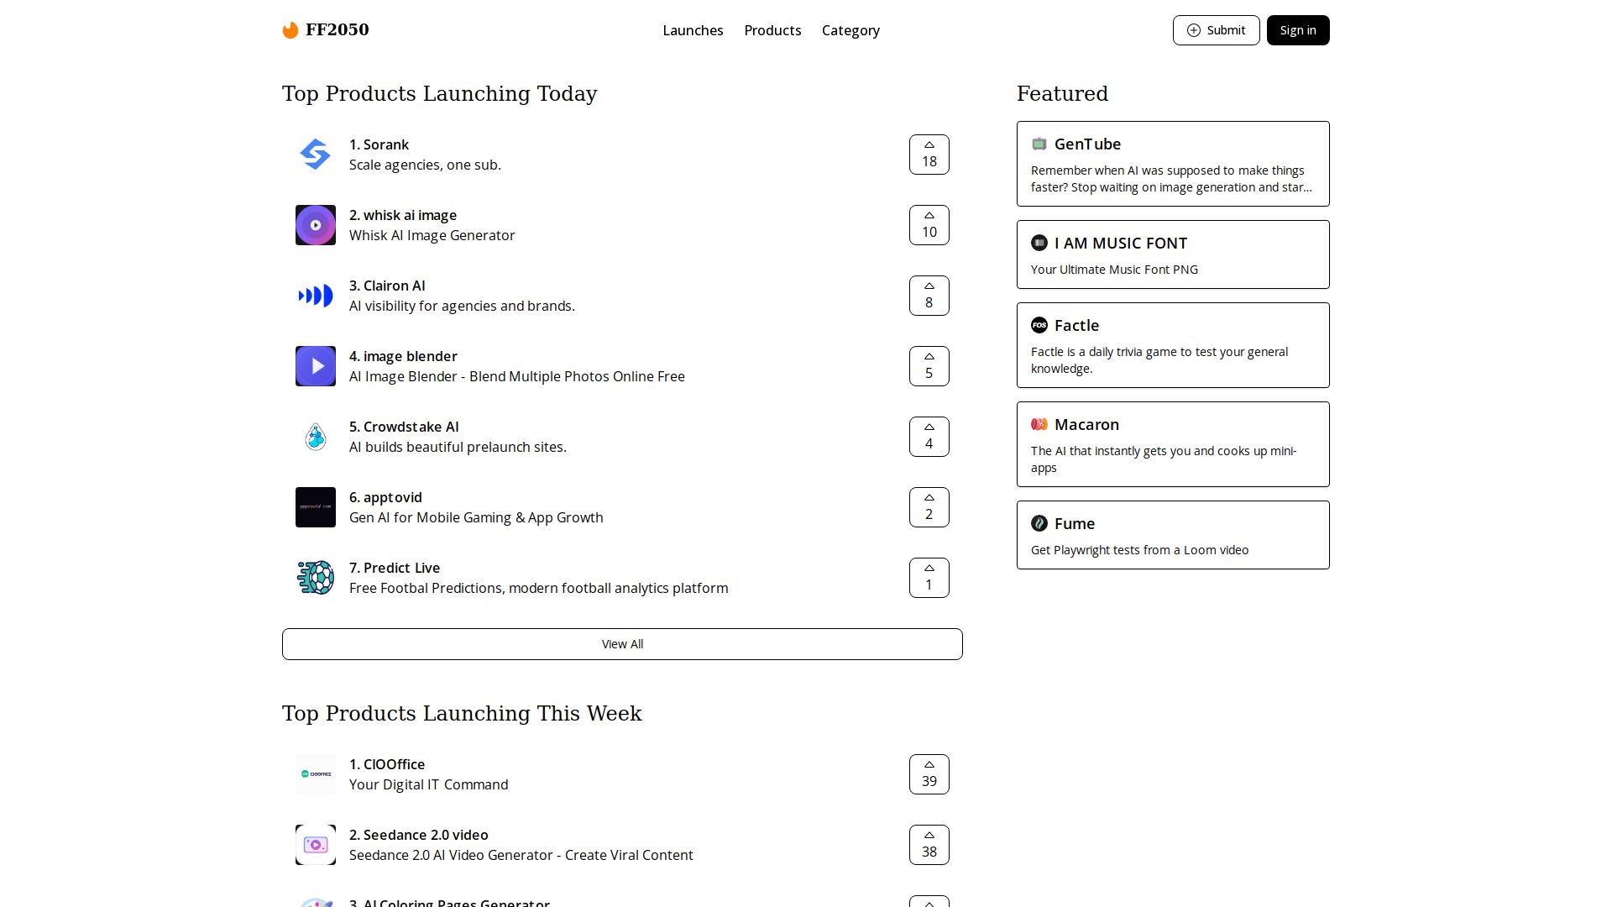Open the GenTube featured card
This screenshot has width=1612, height=907.
tap(1172, 164)
